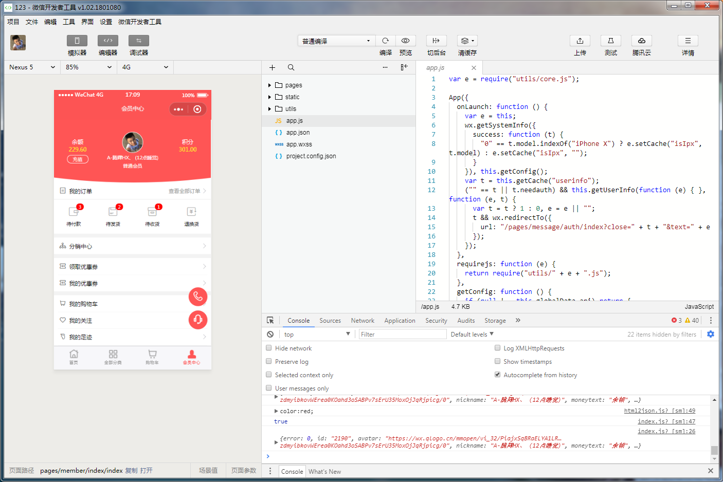Expand the utils folder

pos(269,109)
